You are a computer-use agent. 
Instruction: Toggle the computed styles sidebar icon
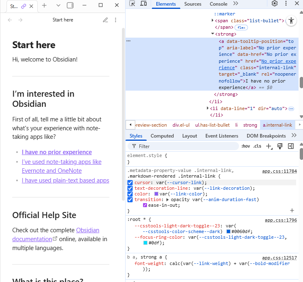(290, 146)
